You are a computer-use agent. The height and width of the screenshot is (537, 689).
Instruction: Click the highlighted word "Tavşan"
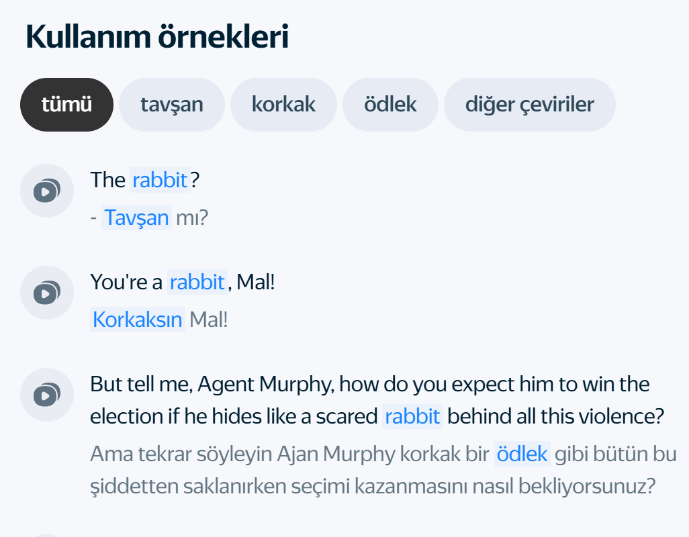136,217
